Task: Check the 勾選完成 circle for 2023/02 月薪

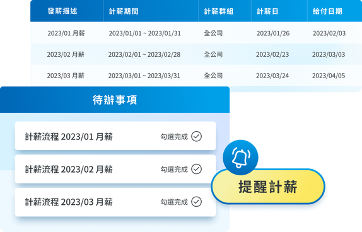Action: tap(197, 169)
